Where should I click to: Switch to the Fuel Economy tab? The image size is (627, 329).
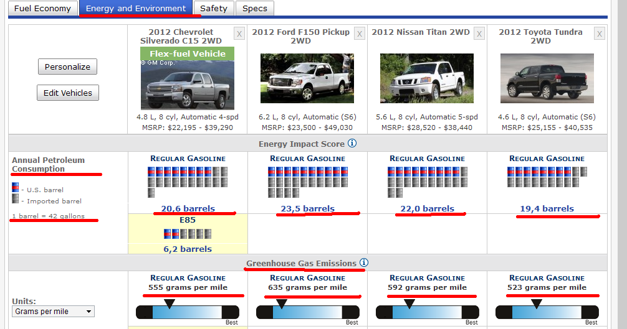tap(43, 9)
